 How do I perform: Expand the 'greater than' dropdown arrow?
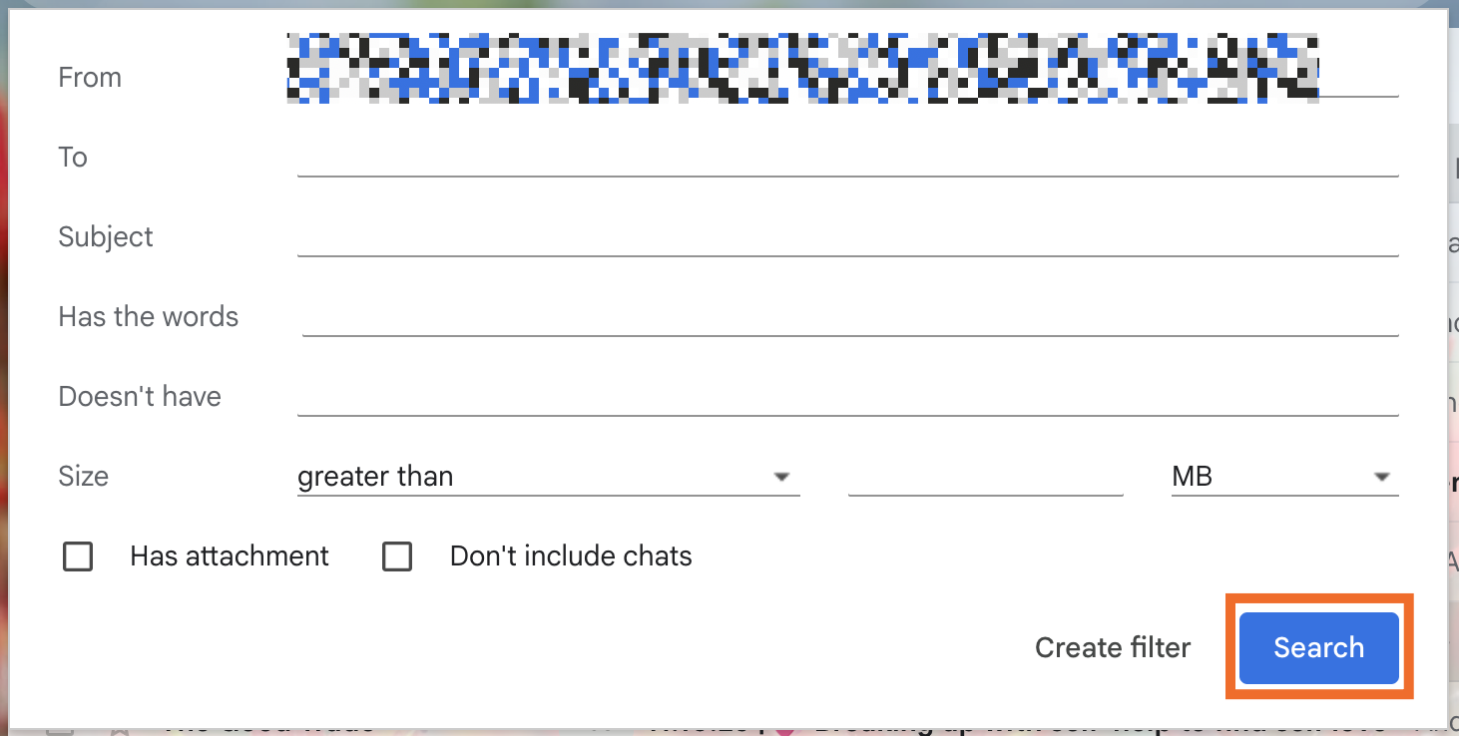[x=782, y=477]
